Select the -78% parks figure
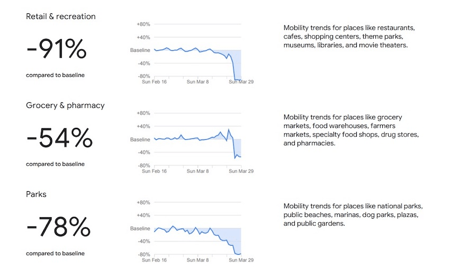The height and width of the screenshot is (270, 450). coord(58,228)
